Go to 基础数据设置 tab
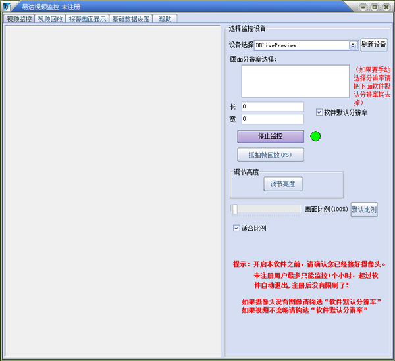This screenshot has width=395, height=361. coord(131,19)
